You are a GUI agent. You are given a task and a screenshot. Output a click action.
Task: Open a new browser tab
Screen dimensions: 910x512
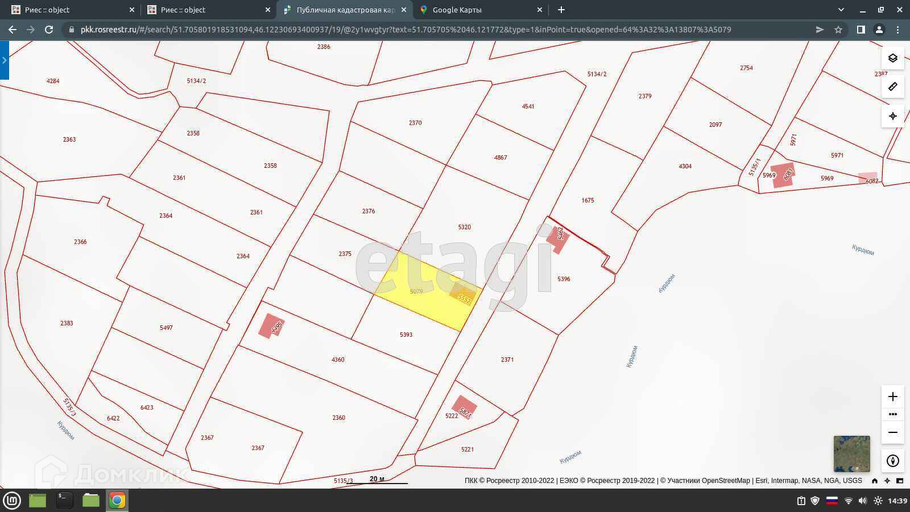click(x=561, y=10)
